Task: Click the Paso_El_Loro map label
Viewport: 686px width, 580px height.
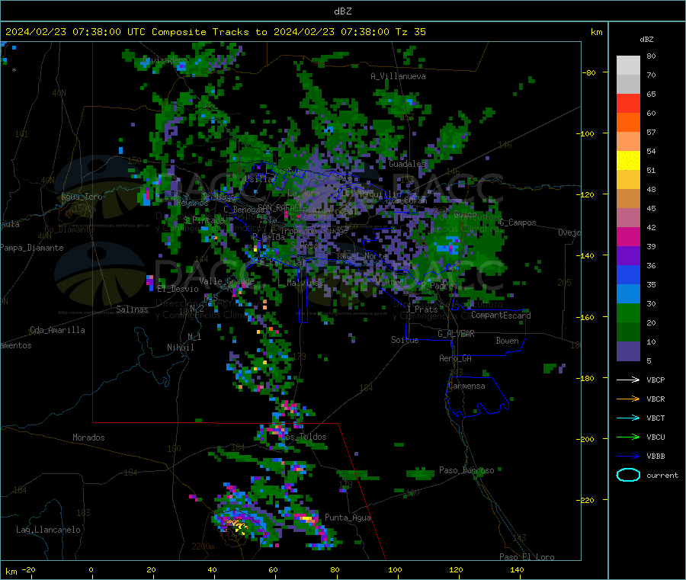Action: coord(527,557)
